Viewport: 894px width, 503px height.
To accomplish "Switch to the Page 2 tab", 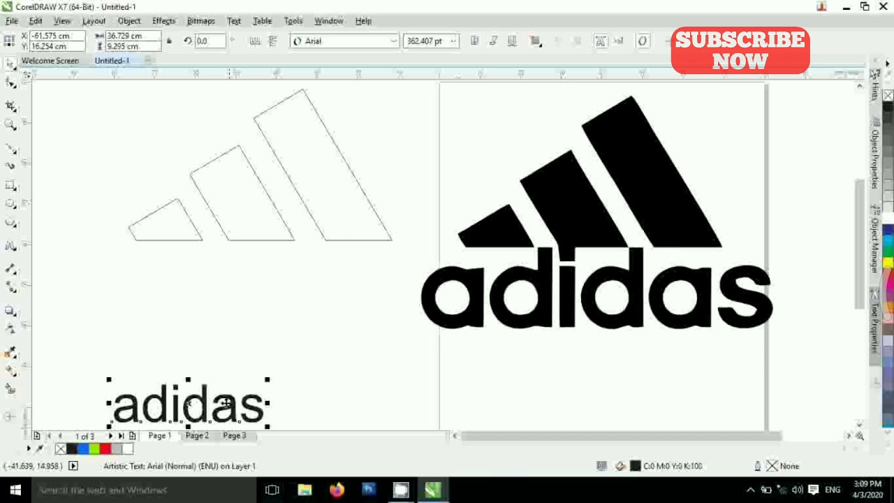I will (197, 436).
